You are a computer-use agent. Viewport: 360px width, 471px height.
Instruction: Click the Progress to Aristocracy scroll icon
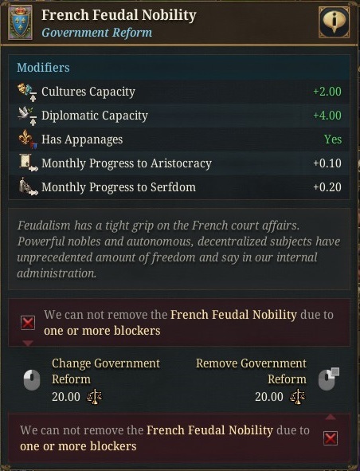click(28, 163)
